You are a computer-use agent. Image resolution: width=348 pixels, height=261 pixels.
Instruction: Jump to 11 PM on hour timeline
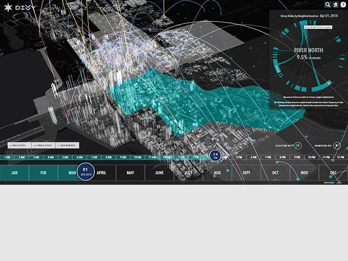click(x=326, y=157)
